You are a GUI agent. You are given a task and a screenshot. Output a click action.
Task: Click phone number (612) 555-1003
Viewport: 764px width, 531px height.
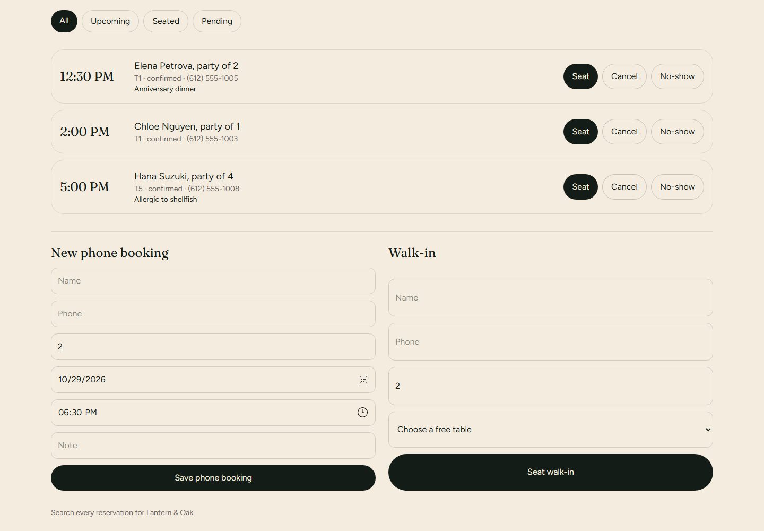coord(212,139)
